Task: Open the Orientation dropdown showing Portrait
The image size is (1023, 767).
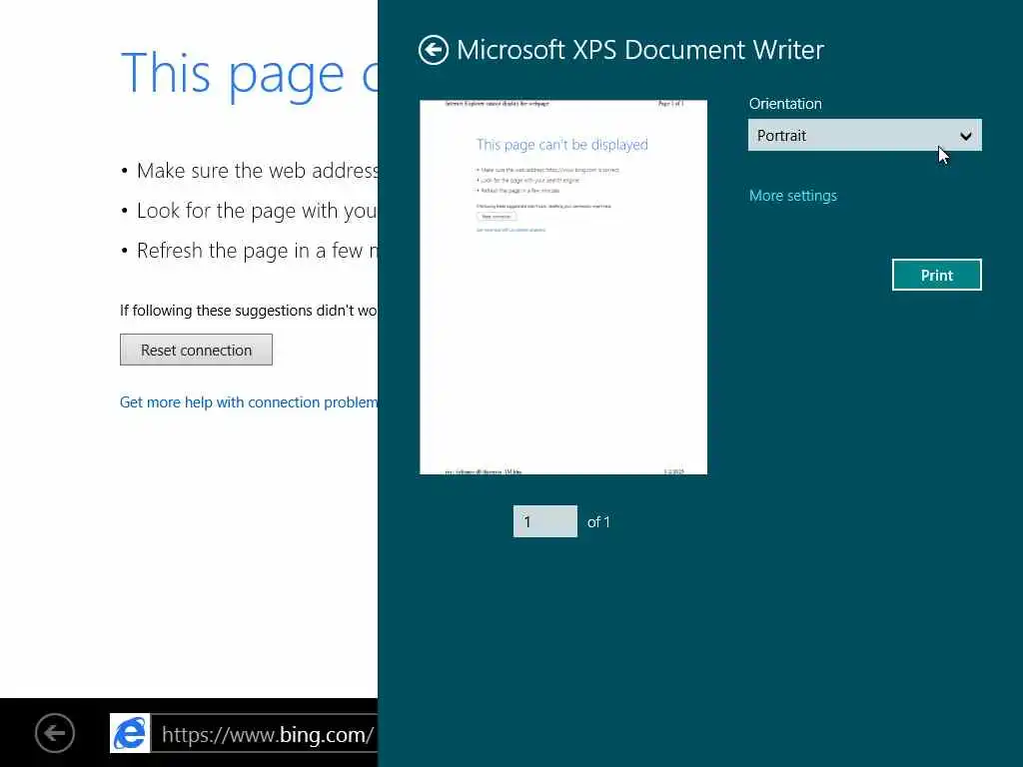Action: coord(864,135)
